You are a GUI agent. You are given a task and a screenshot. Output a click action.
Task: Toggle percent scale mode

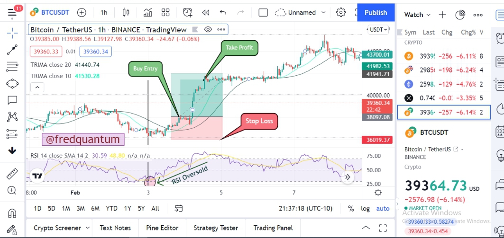click(351, 209)
